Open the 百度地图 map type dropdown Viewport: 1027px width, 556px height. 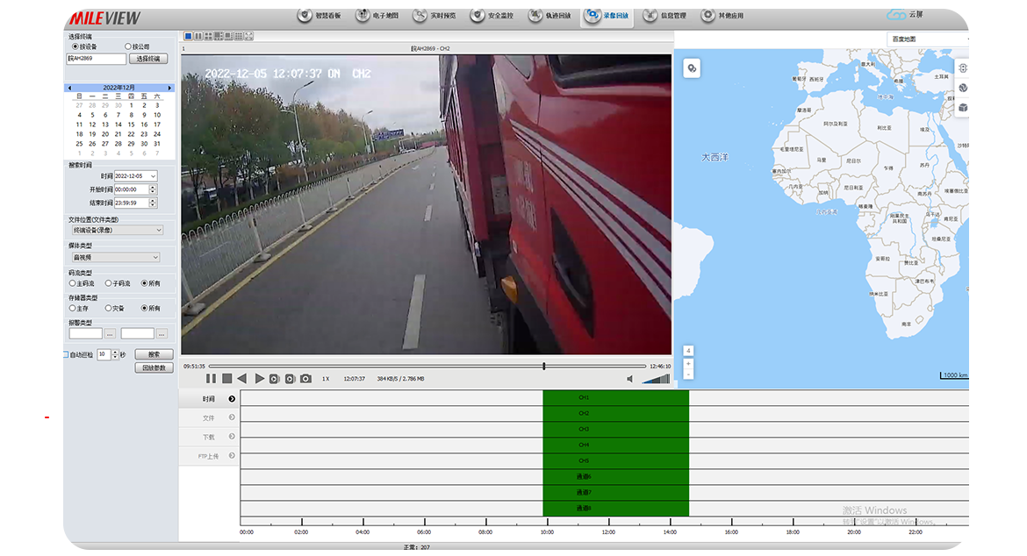point(929,39)
